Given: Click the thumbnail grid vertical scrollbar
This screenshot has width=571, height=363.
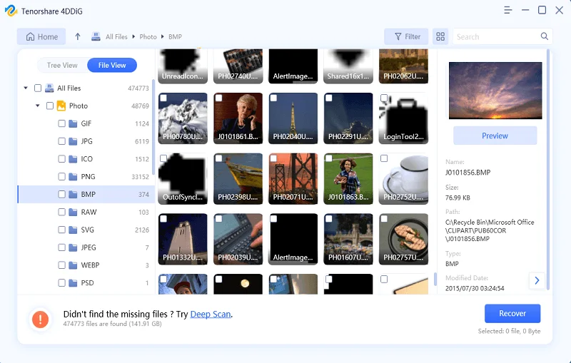Looking at the screenshot, I should click(x=435, y=280).
